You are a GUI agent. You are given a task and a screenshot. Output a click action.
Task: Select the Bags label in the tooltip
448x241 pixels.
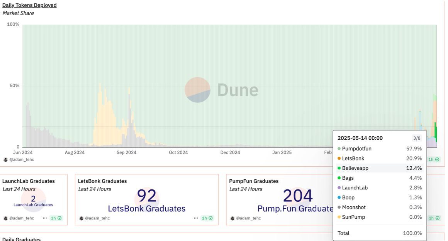(x=348, y=178)
